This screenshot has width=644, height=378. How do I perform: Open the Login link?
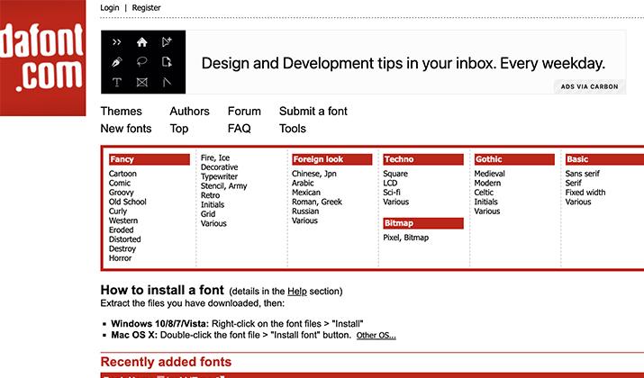110,7
